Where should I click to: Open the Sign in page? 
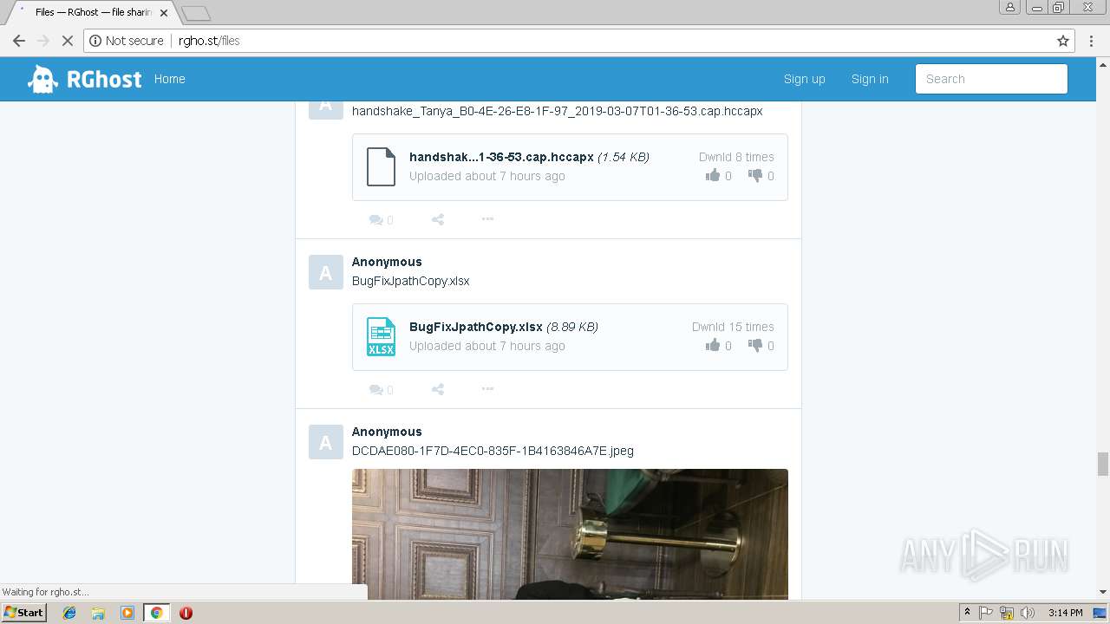click(870, 79)
